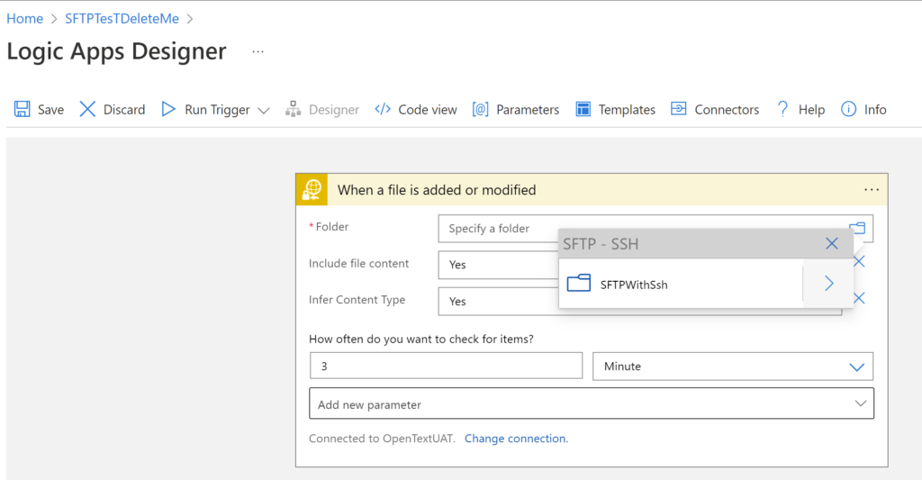Select the SFTPWithSsh folder entry
This screenshot has width=922, height=480.
click(x=681, y=284)
